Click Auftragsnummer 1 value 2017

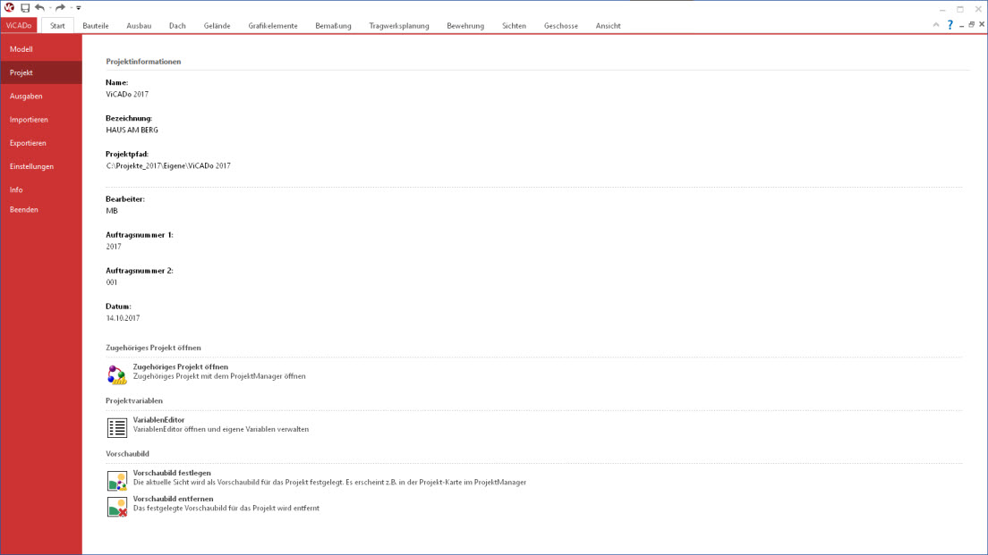tap(114, 247)
